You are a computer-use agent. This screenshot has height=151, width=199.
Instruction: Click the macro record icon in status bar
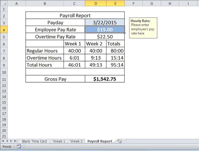pos(19,146)
